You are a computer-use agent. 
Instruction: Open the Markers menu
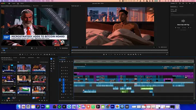coord(28,1)
